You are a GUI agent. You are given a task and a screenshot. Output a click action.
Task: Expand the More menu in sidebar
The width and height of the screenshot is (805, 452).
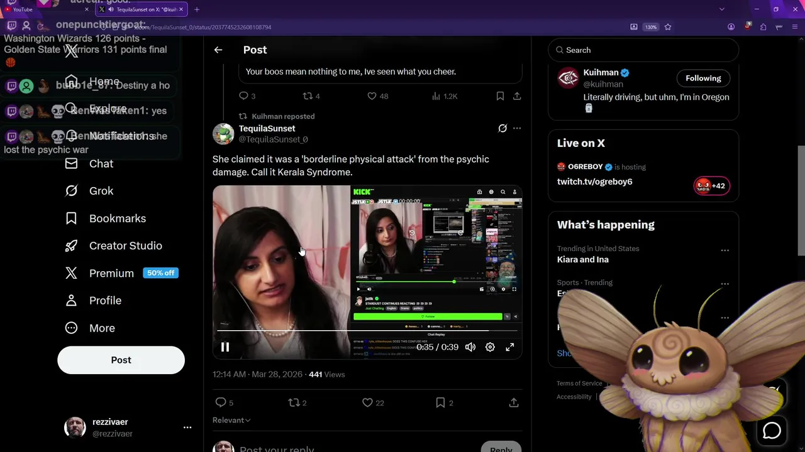91,328
